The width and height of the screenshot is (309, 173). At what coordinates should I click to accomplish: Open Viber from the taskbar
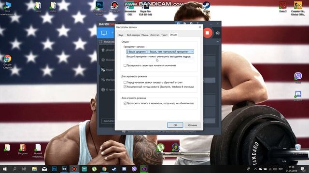(134, 169)
